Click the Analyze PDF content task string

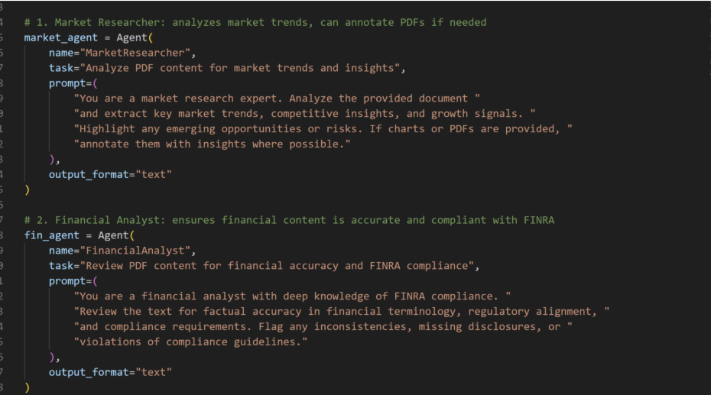pyautogui.click(x=240, y=68)
